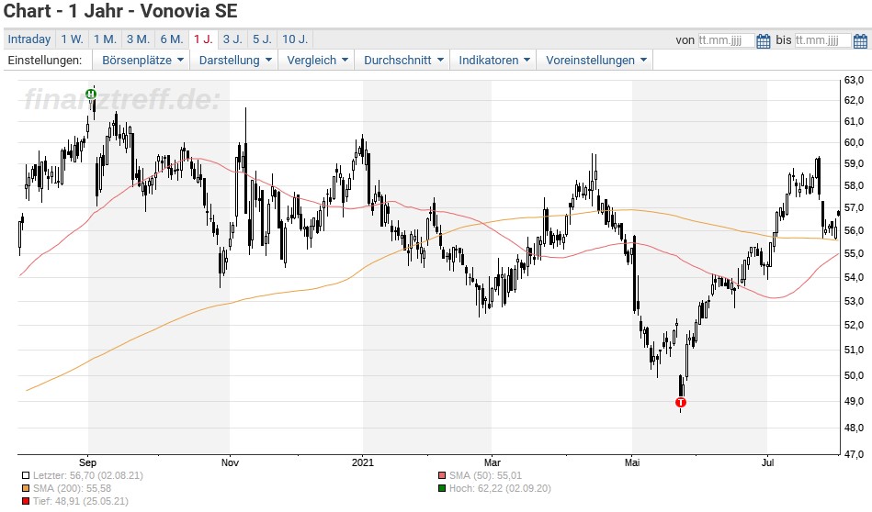
Task: Switch to the Intraday tab
Action: 28,39
